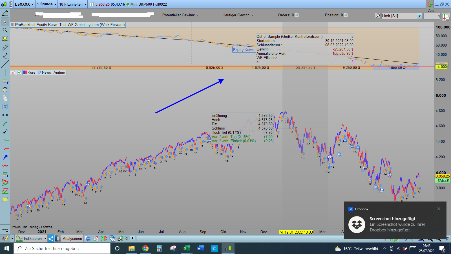
Task: Click the 14.000 yellow equity axis label
Action: (x=441, y=67)
